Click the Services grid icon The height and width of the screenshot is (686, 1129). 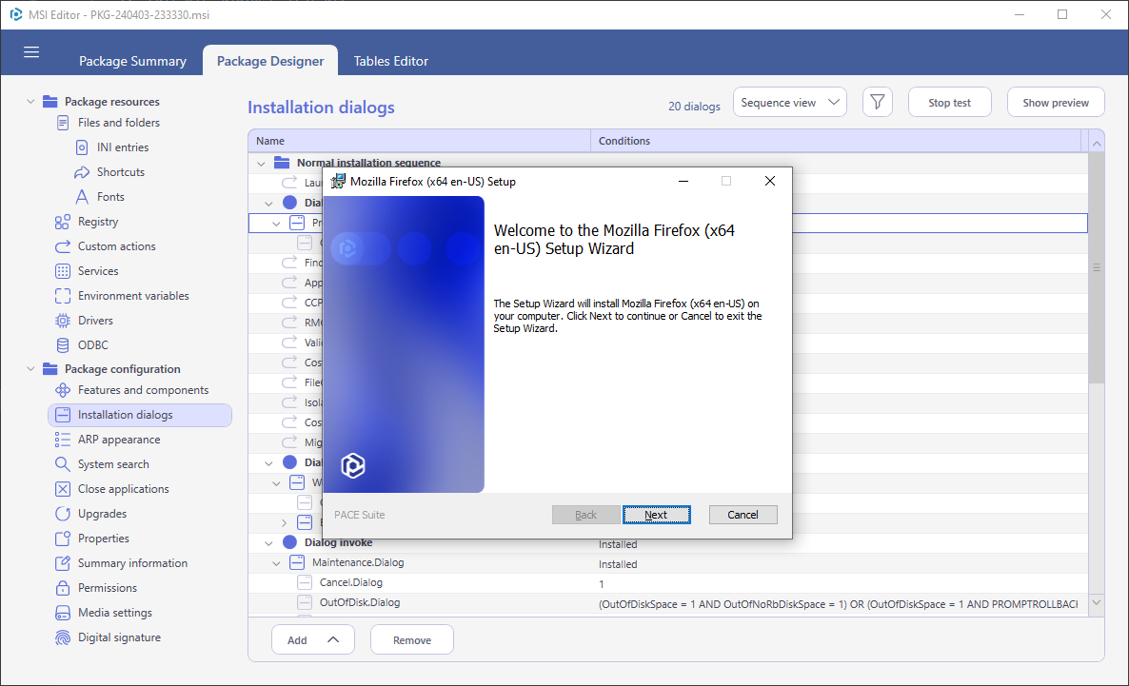[63, 271]
